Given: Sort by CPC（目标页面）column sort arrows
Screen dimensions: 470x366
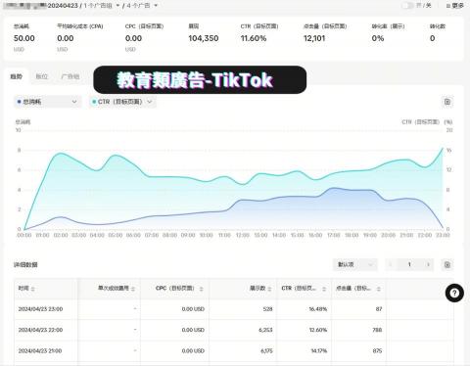Looking at the screenshot, I should tap(201, 289).
